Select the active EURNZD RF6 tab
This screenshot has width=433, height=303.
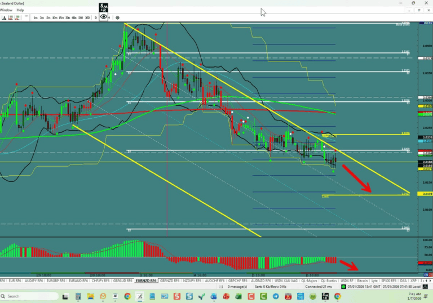(x=146, y=280)
